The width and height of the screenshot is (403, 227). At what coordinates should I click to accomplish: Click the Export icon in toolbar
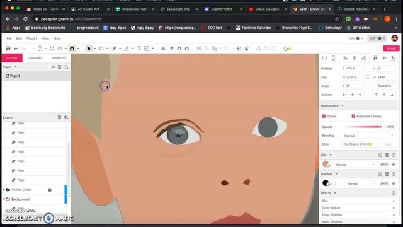coord(287,49)
